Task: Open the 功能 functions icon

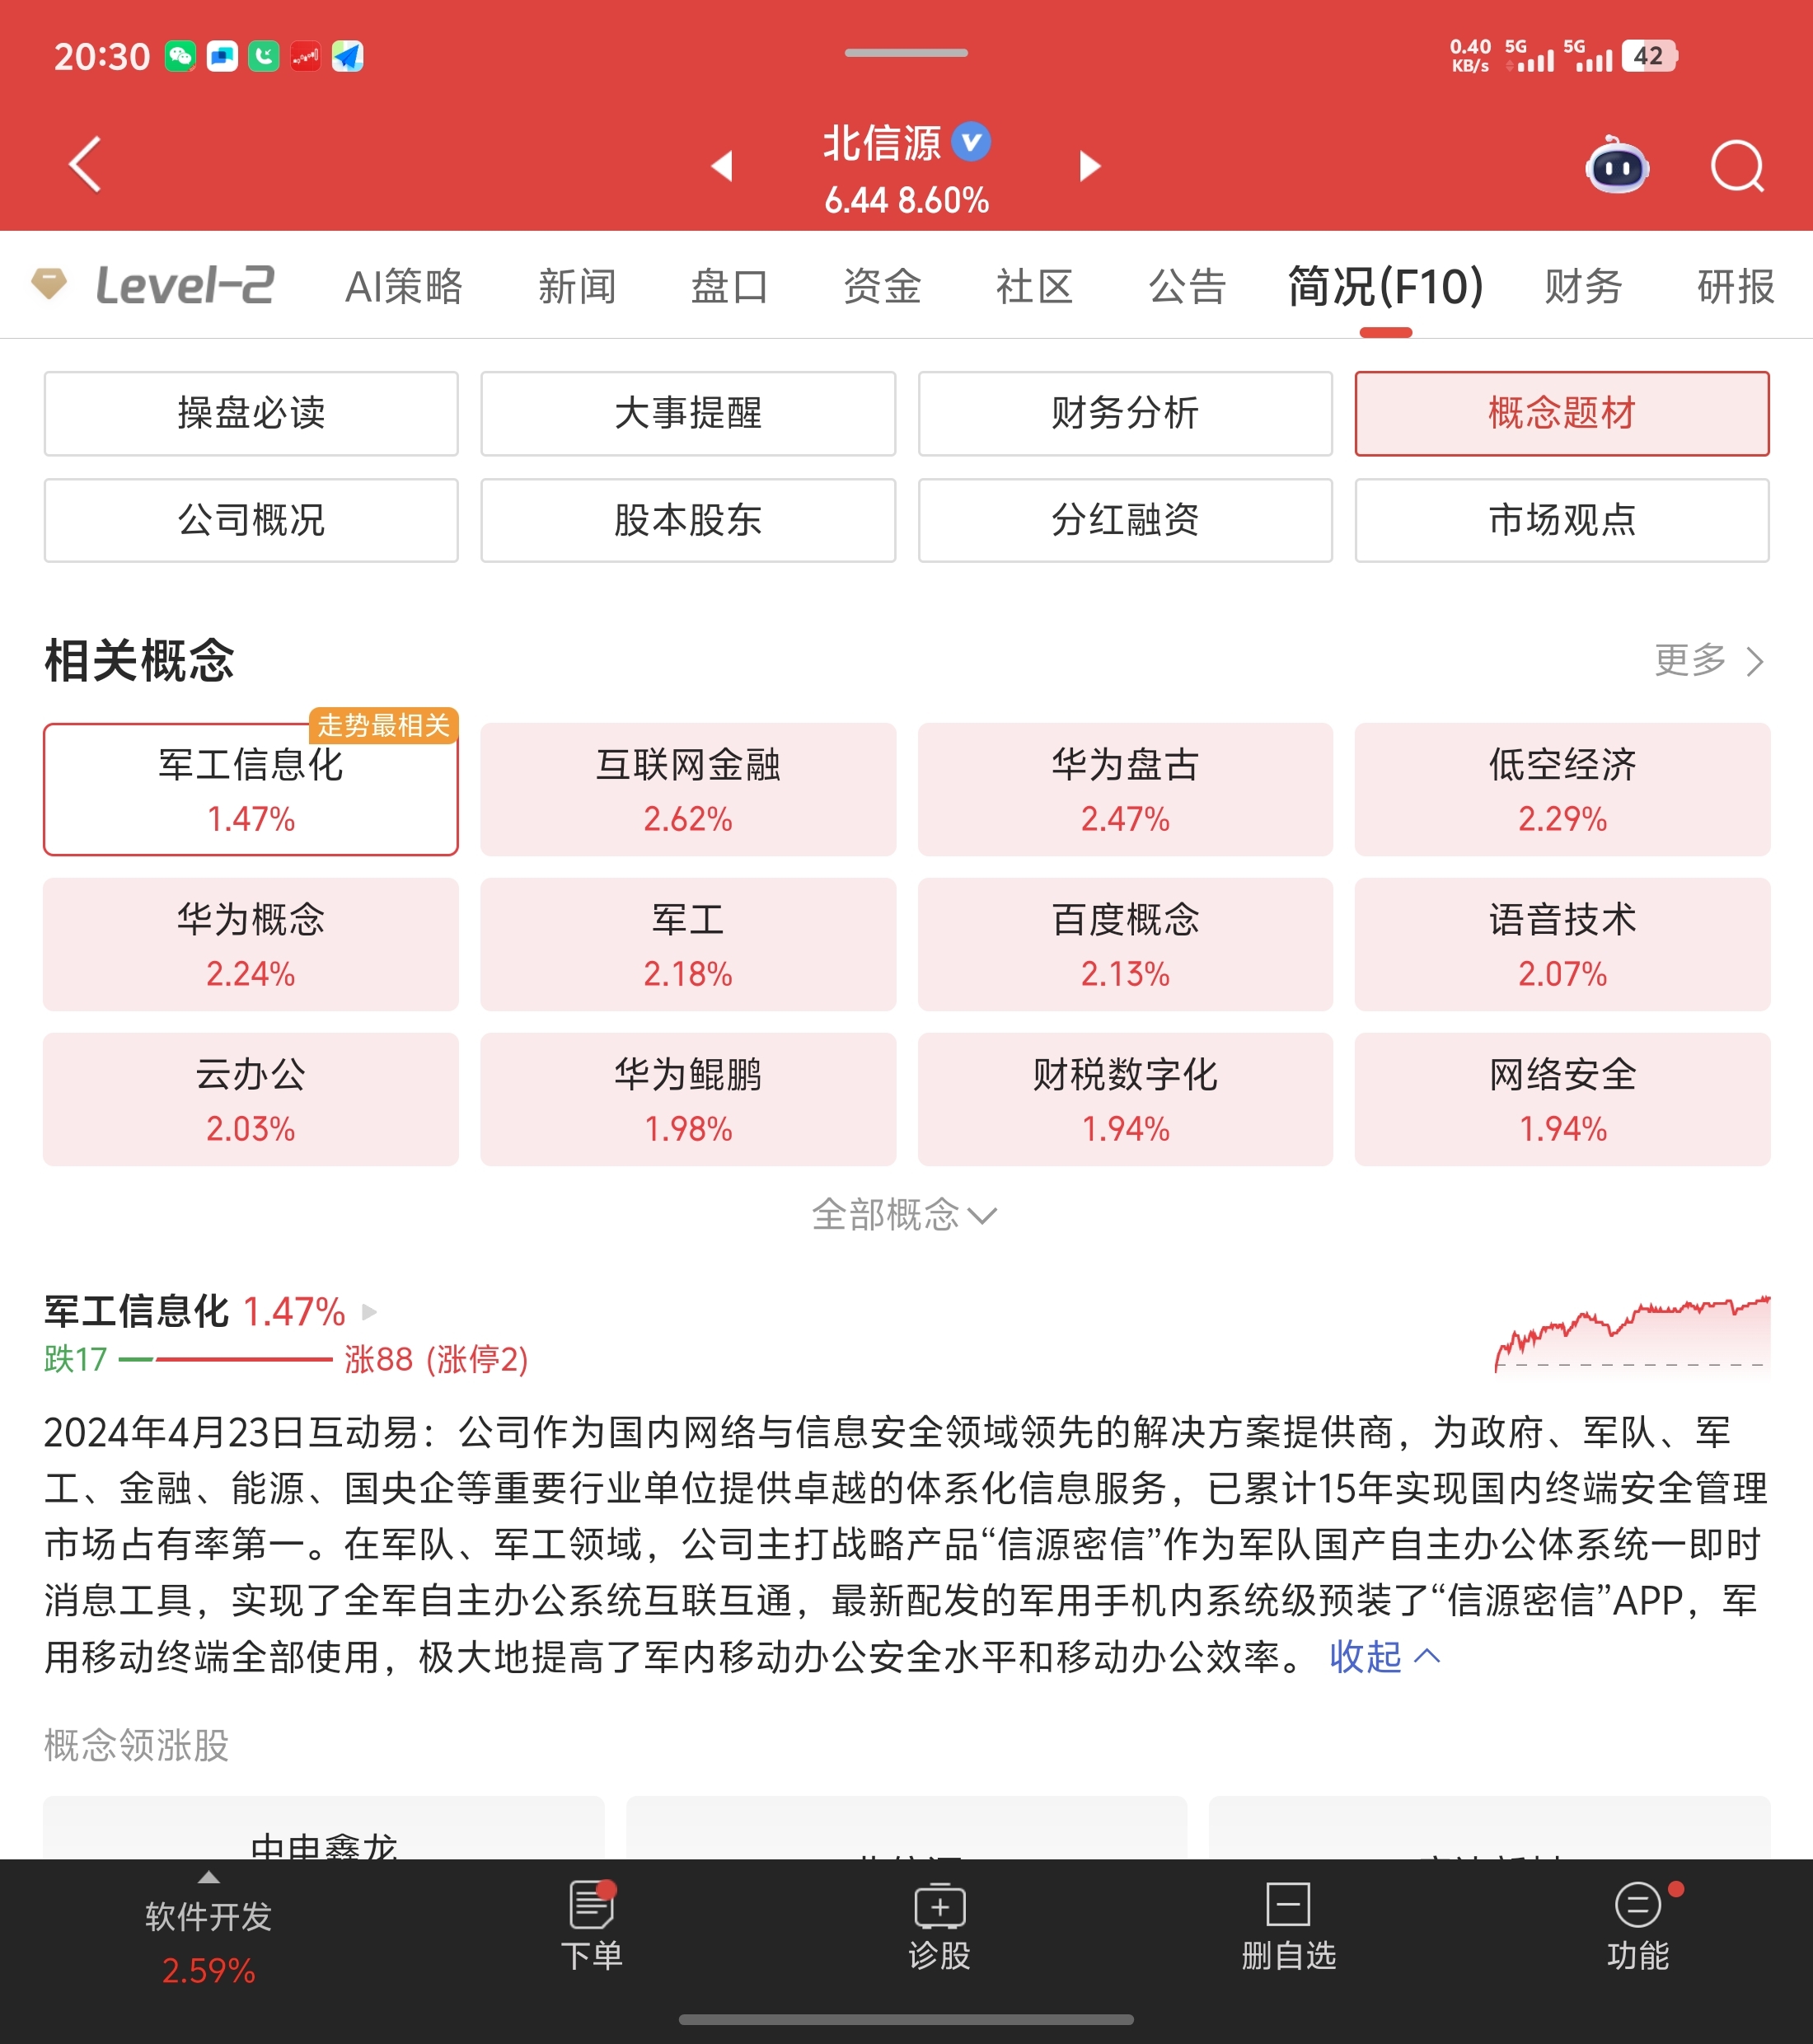Action: coord(1638,1904)
